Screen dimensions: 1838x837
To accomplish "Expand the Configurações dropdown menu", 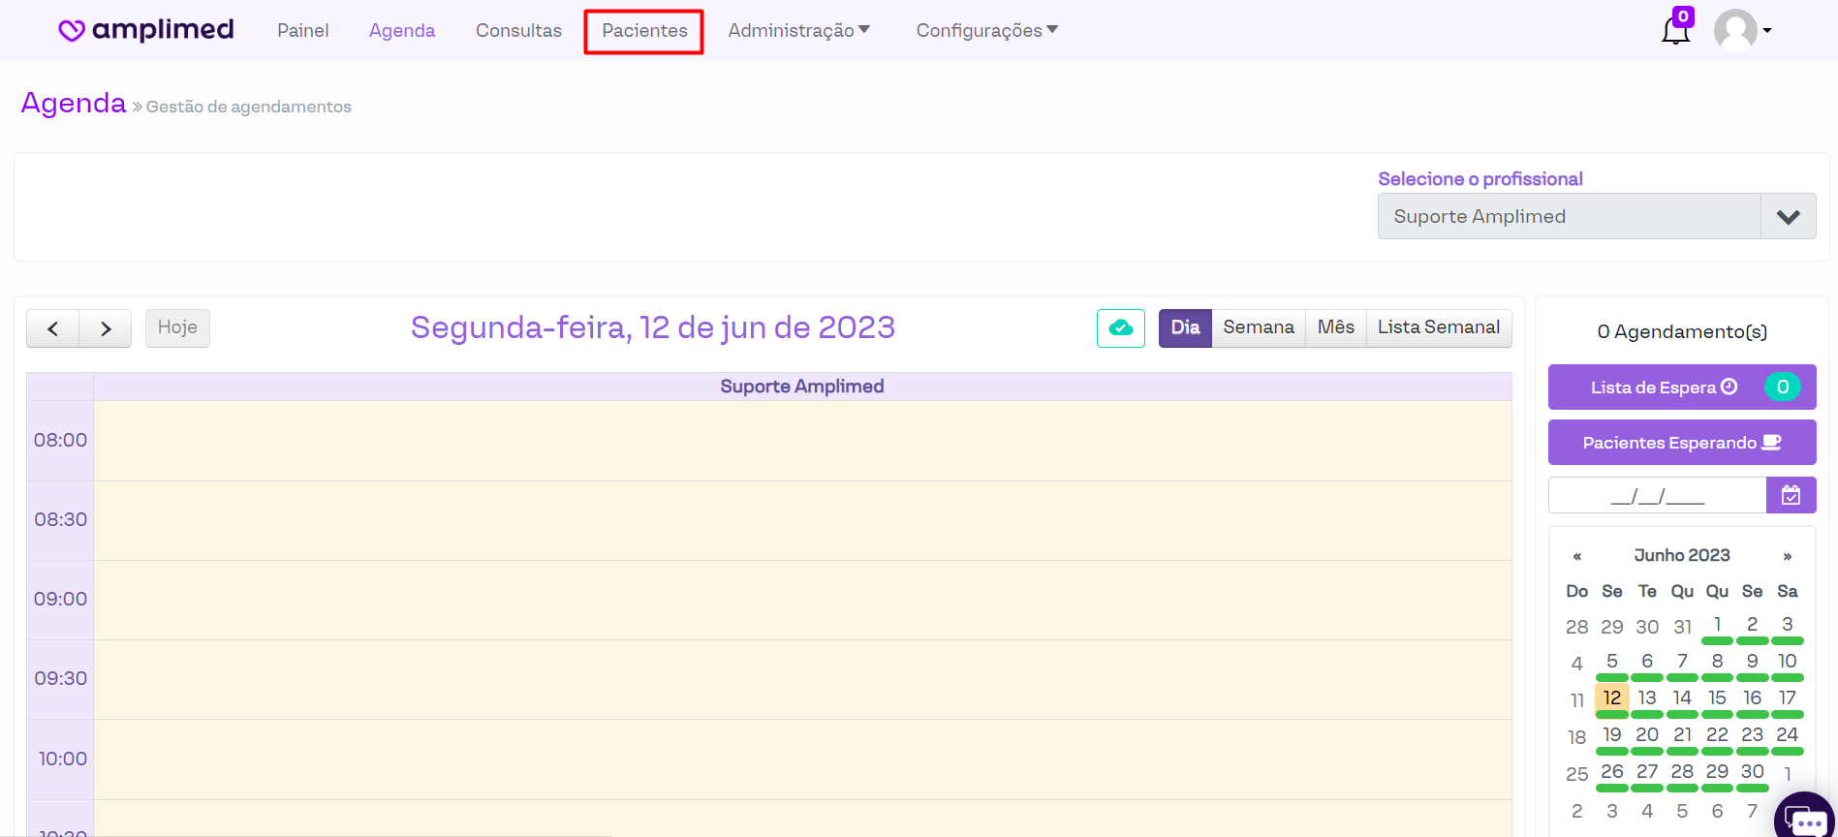I will [986, 30].
